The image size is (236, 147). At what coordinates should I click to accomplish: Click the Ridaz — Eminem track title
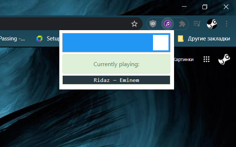pyautogui.click(x=117, y=80)
